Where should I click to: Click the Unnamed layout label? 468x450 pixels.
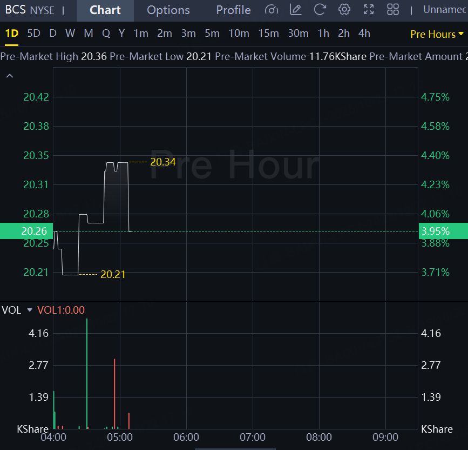[x=445, y=10]
